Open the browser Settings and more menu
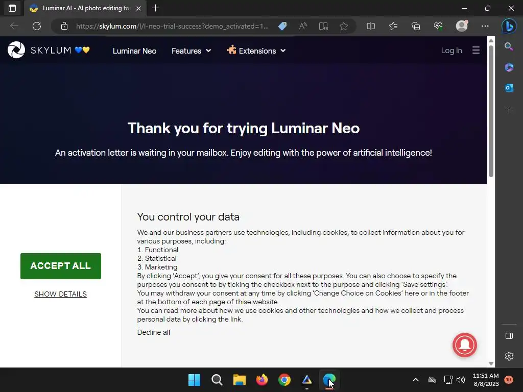Screen dimensions: 523x392 click(485, 26)
